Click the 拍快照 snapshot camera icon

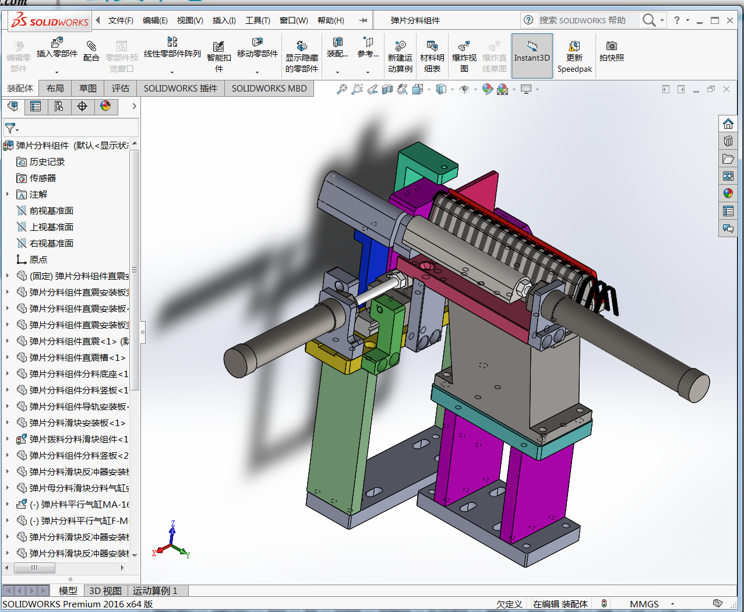(x=611, y=46)
